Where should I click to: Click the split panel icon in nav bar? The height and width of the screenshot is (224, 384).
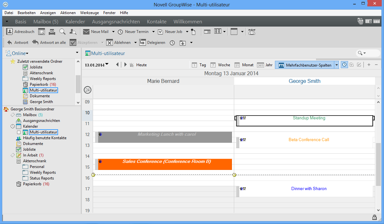point(369,21)
